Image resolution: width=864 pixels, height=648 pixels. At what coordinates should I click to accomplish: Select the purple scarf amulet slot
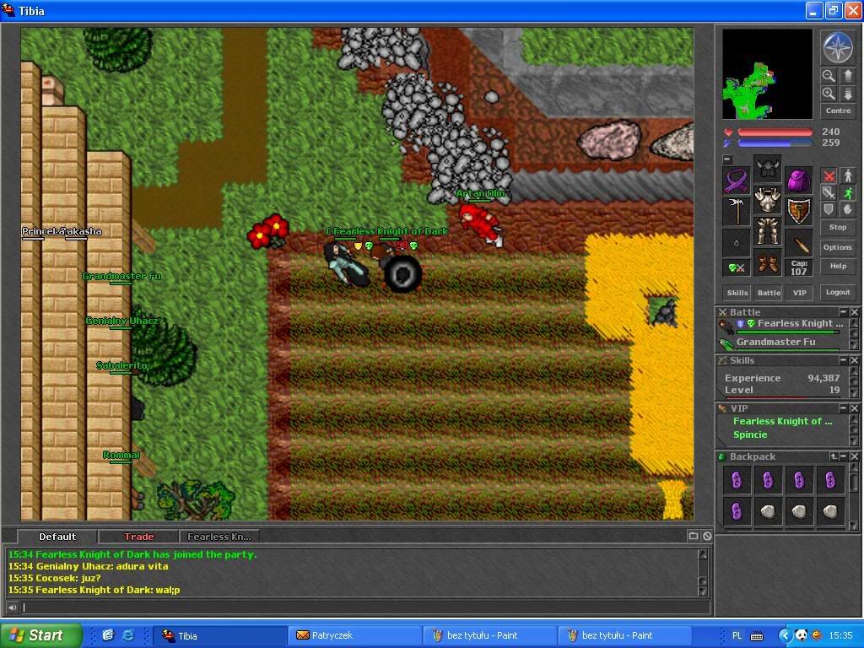coord(737,181)
